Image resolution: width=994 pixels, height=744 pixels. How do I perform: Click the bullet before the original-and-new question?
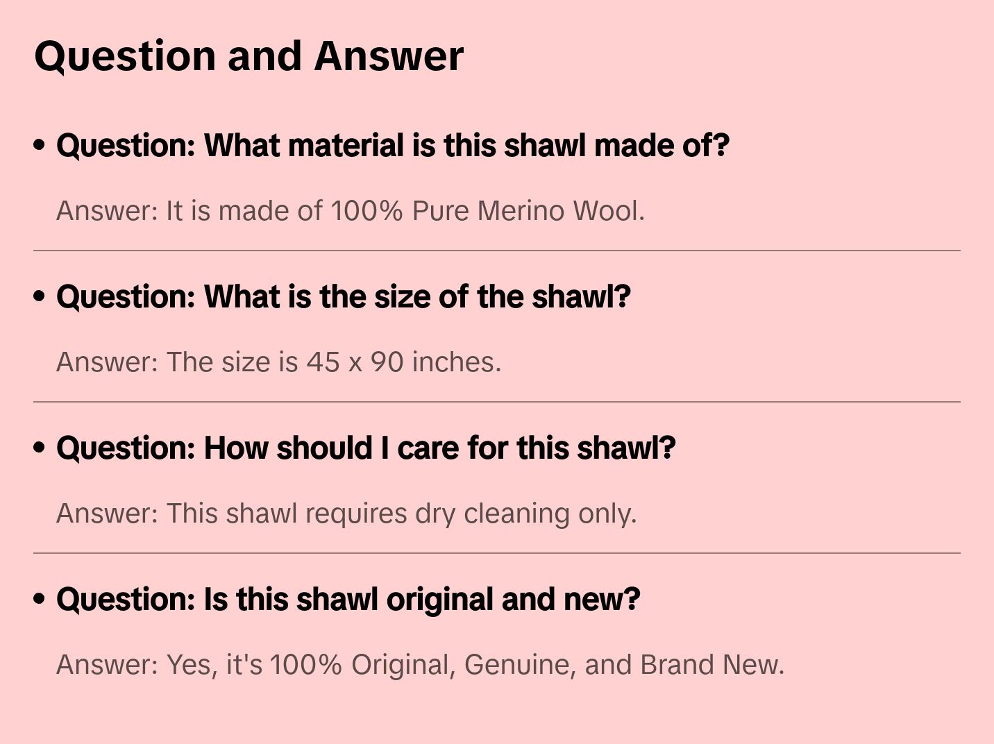[40, 599]
